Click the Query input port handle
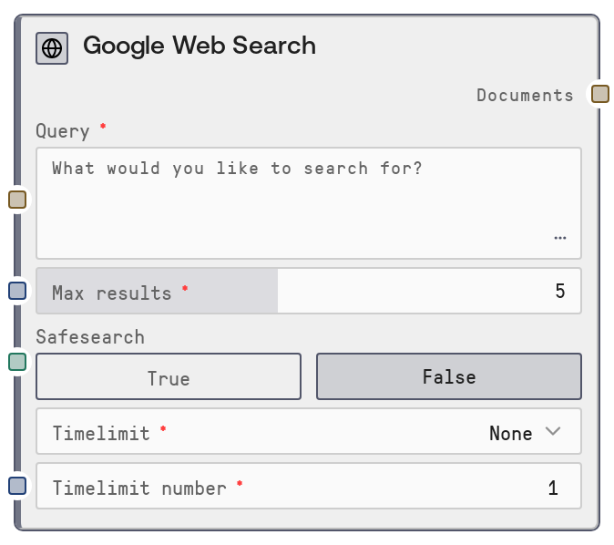The width and height of the screenshot is (614, 545). click(17, 200)
